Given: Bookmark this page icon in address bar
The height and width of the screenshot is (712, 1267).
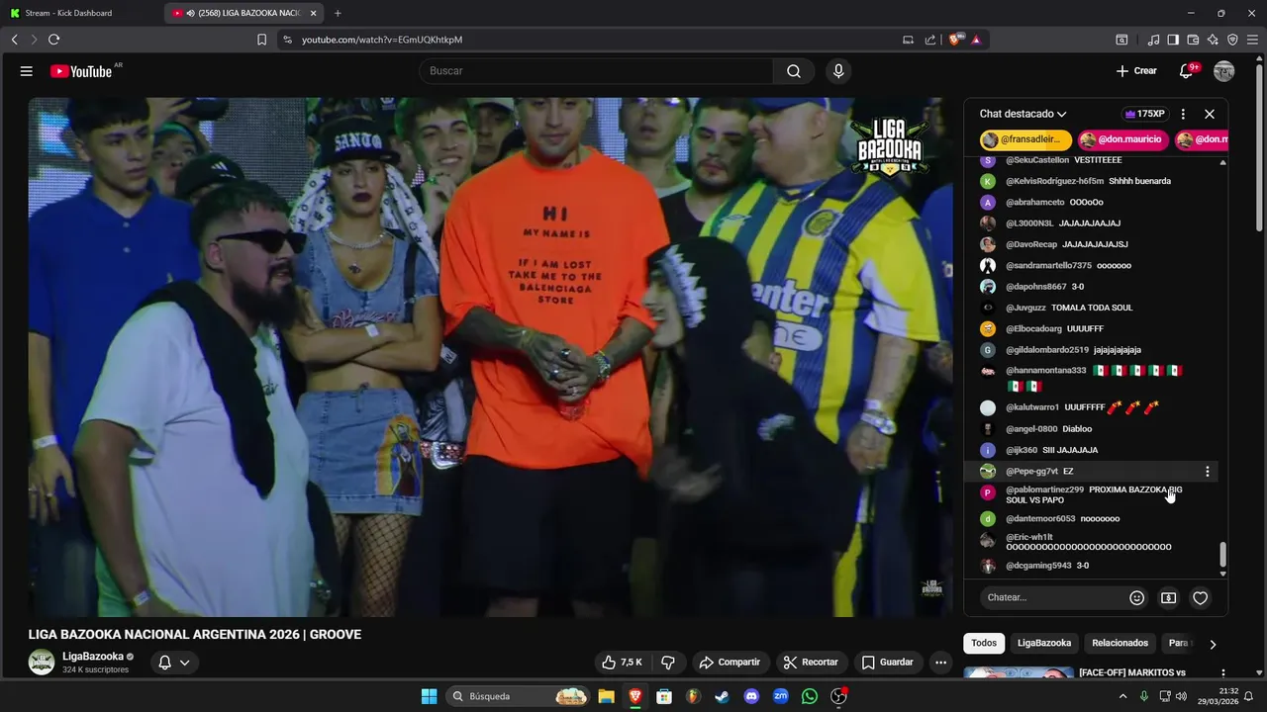Looking at the screenshot, I should pyautogui.click(x=261, y=40).
